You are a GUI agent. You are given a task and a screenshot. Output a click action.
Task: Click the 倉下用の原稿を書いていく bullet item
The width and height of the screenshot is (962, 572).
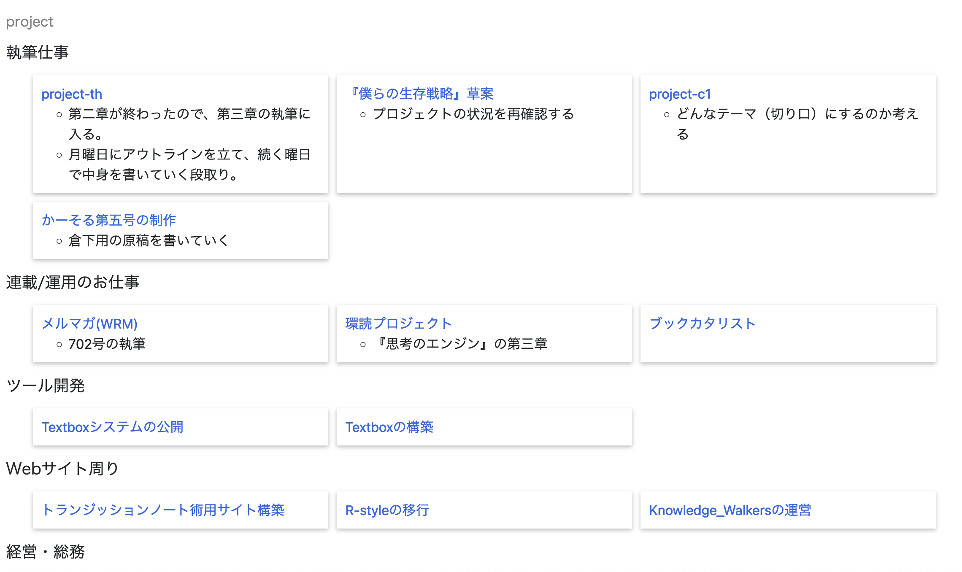(x=149, y=240)
